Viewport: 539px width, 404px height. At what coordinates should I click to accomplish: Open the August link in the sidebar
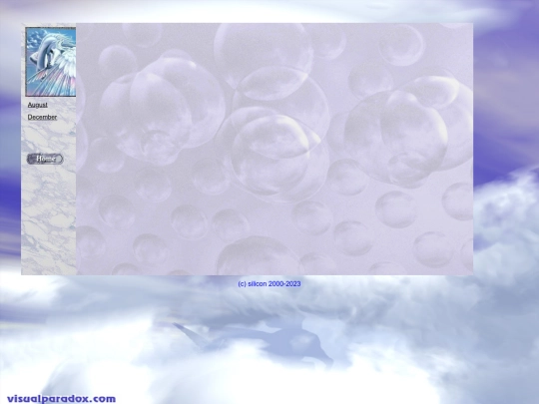38,105
